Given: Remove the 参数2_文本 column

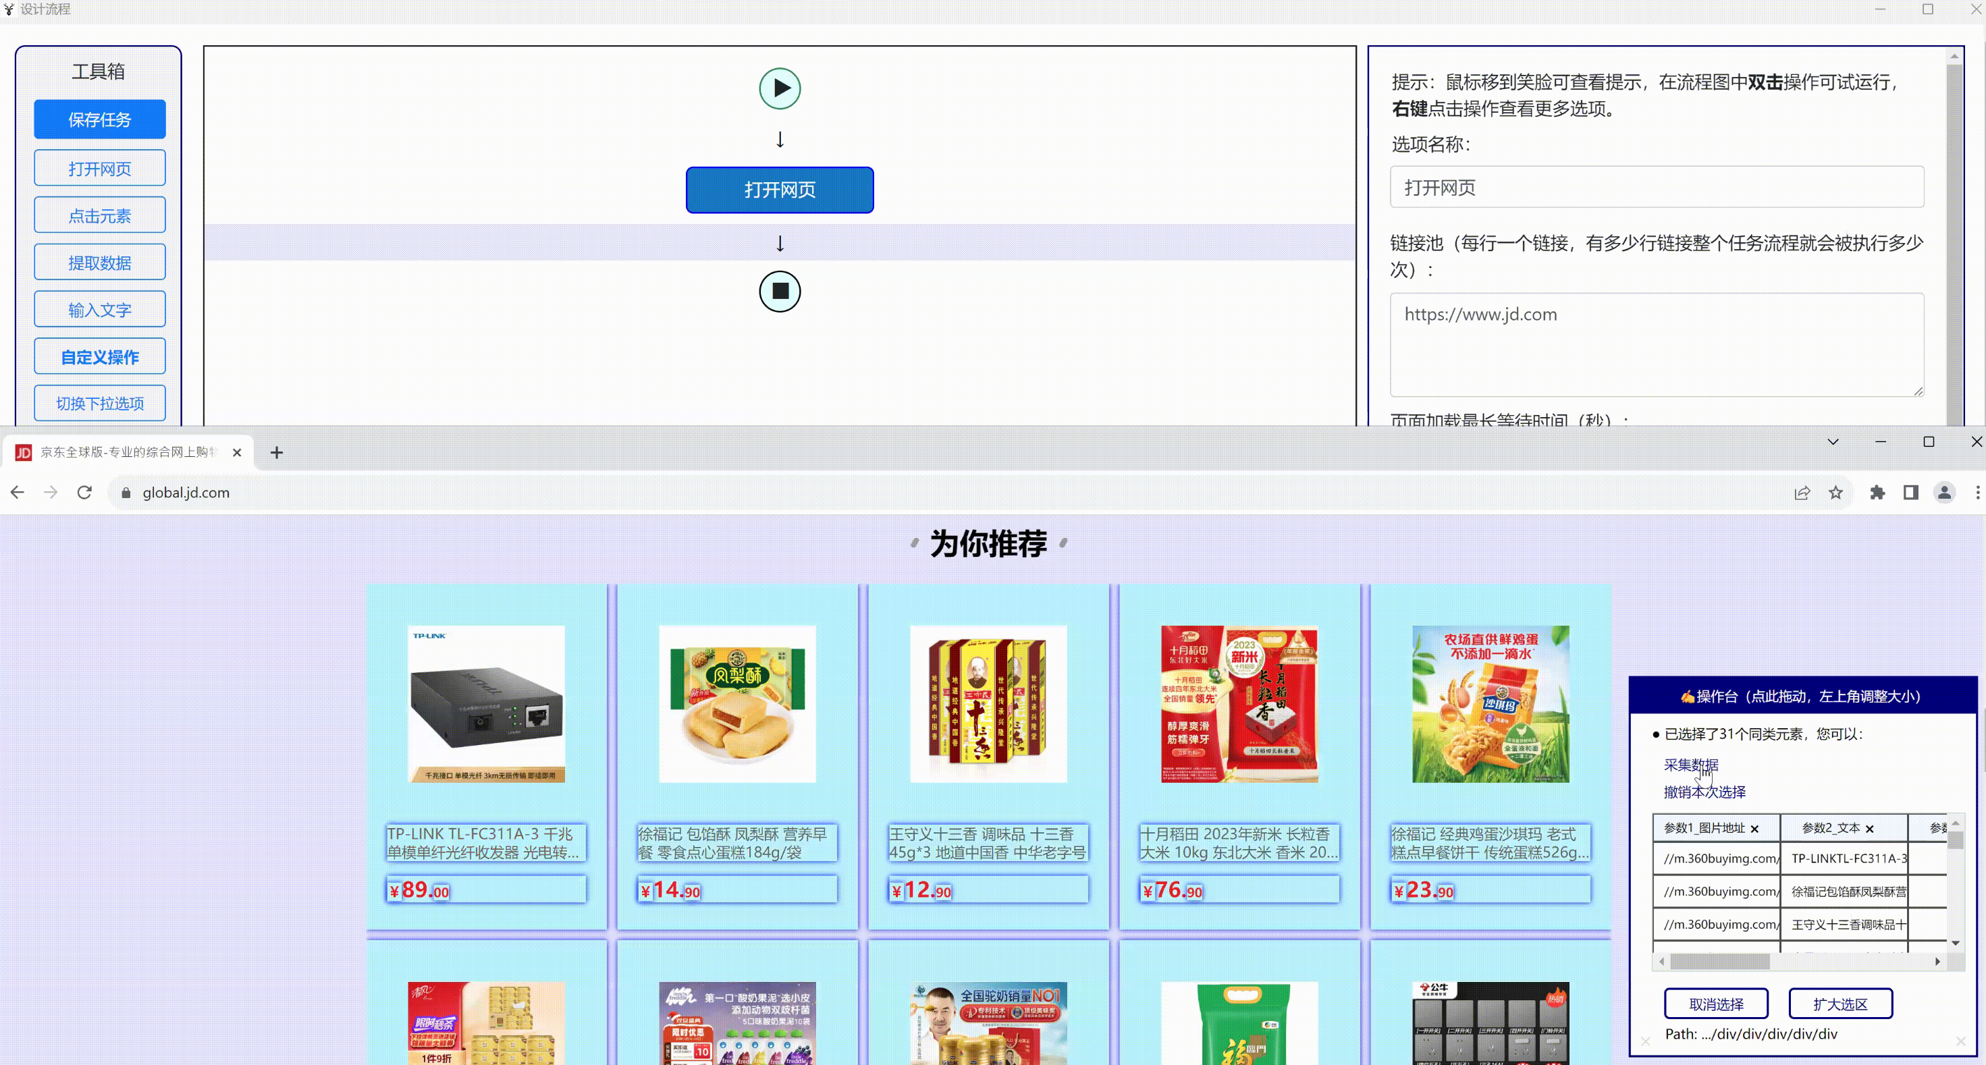Looking at the screenshot, I should (1870, 828).
